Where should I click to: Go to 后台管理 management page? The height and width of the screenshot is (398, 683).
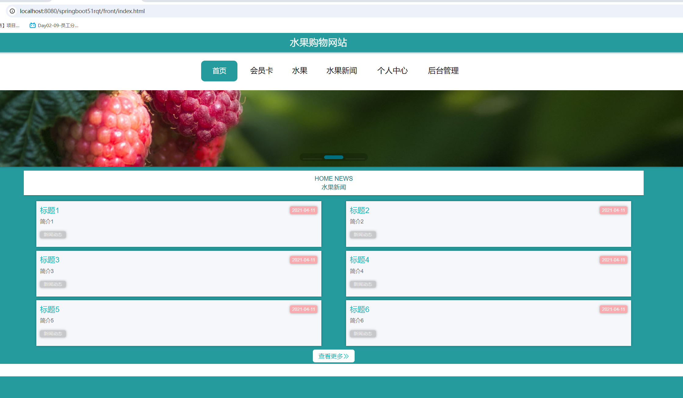tap(443, 71)
